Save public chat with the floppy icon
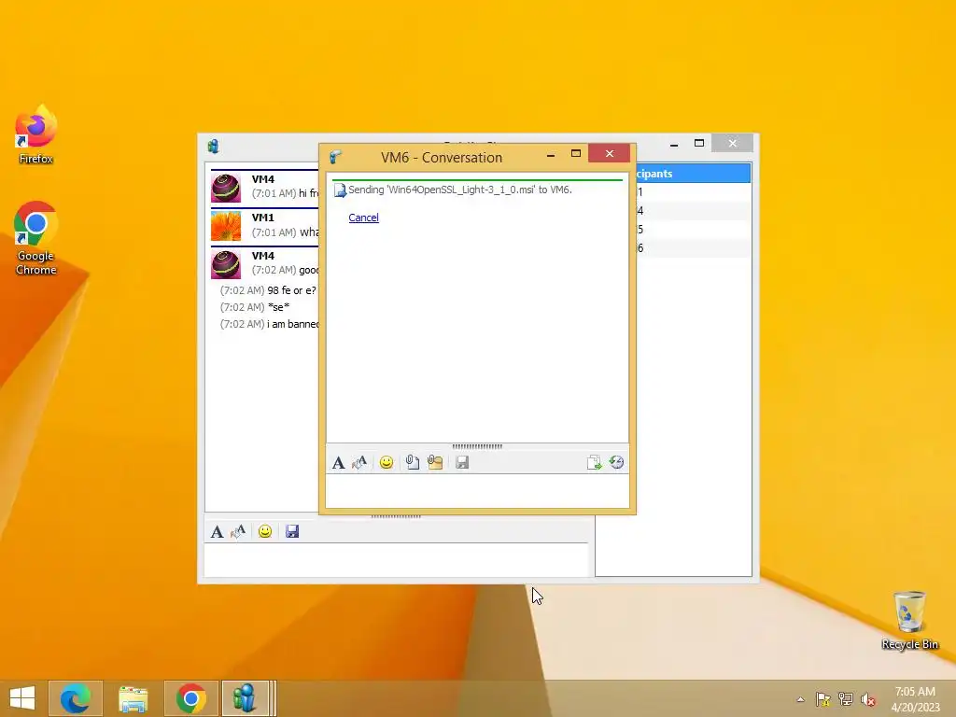Image resolution: width=956 pixels, height=717 pixels. pyautogui.click(x=292, y=531)
